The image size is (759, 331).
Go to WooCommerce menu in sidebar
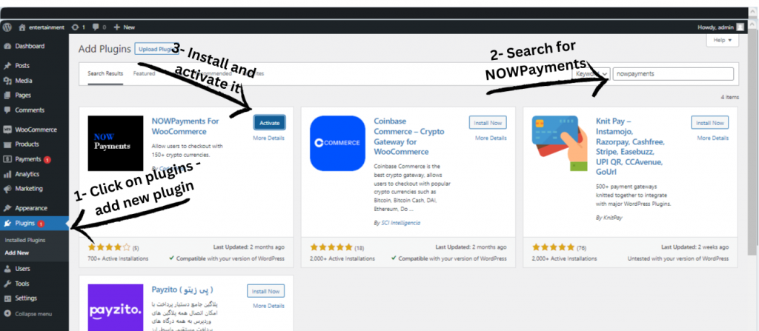tap(34, 130)
